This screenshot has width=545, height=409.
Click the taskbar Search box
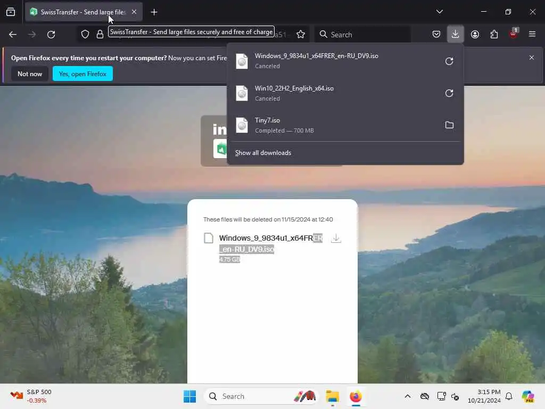point(261,396)
